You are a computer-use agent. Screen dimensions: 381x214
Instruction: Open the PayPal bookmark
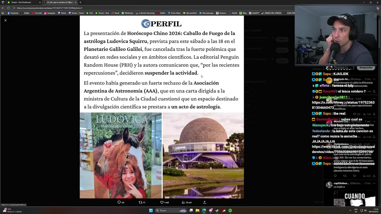(233, 13)
